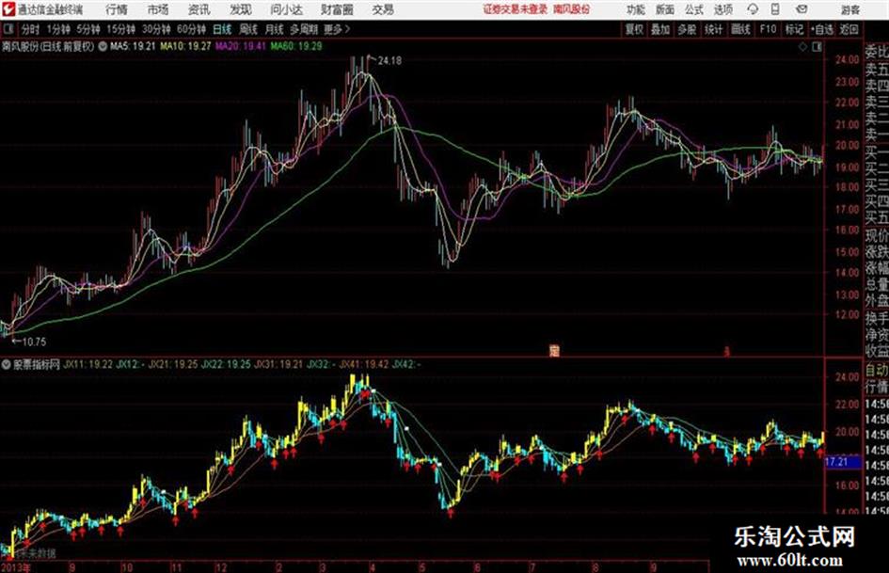889x573 pixels.
Task: Click the 复权 toolbar button
Action: coord(634,29)
